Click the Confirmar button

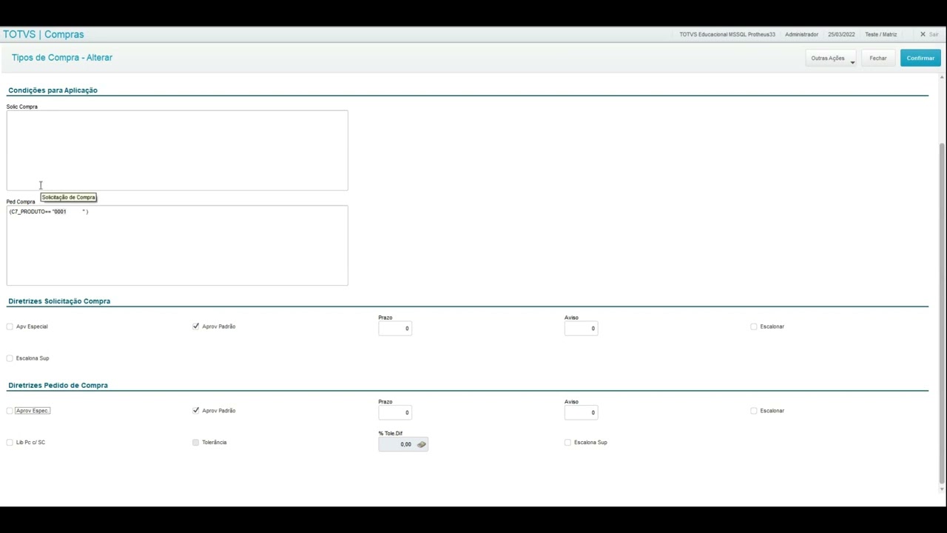click(x=920, y=58)
